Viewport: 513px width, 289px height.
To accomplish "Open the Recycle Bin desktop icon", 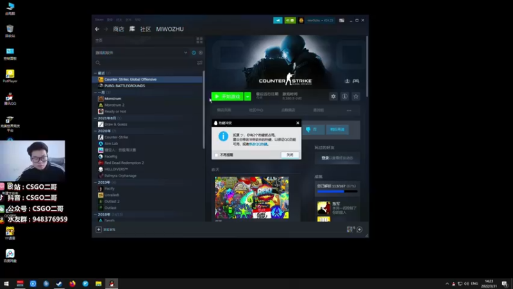I will 10,31.
